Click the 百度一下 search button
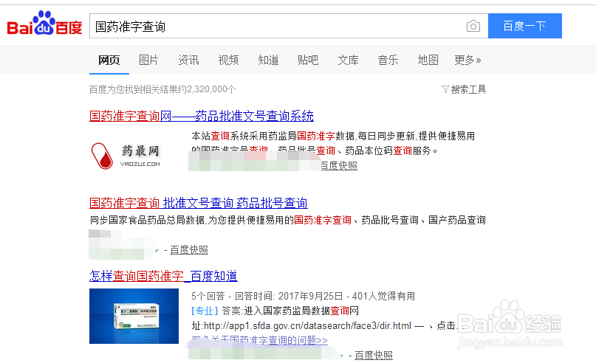This screenshot has height=363, width=596. click(525, 26)
